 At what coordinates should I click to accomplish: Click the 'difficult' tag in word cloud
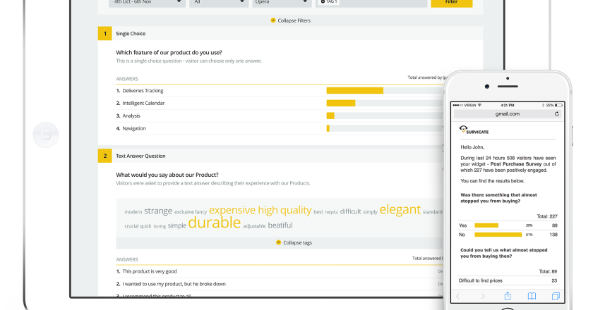point(350,211)
